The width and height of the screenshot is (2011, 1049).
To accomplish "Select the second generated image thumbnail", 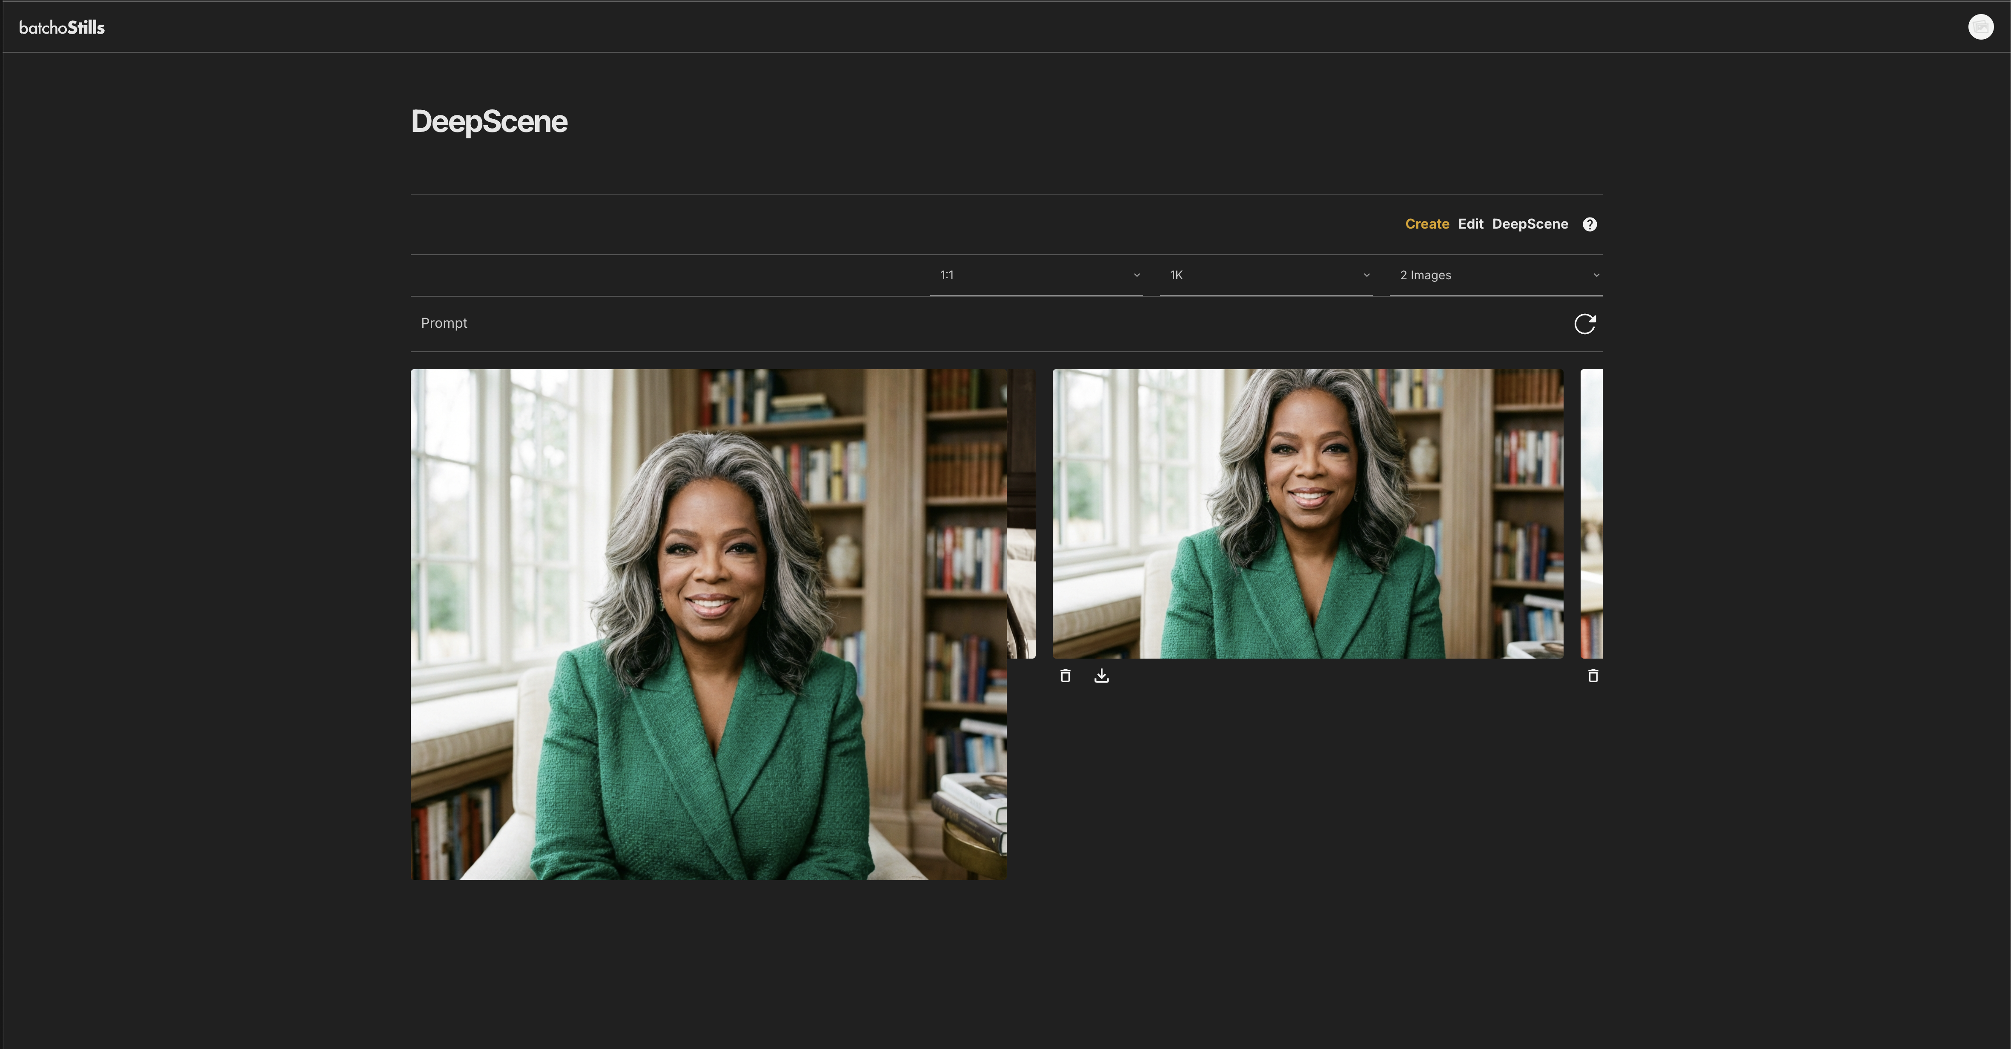I will [1307, 513].
